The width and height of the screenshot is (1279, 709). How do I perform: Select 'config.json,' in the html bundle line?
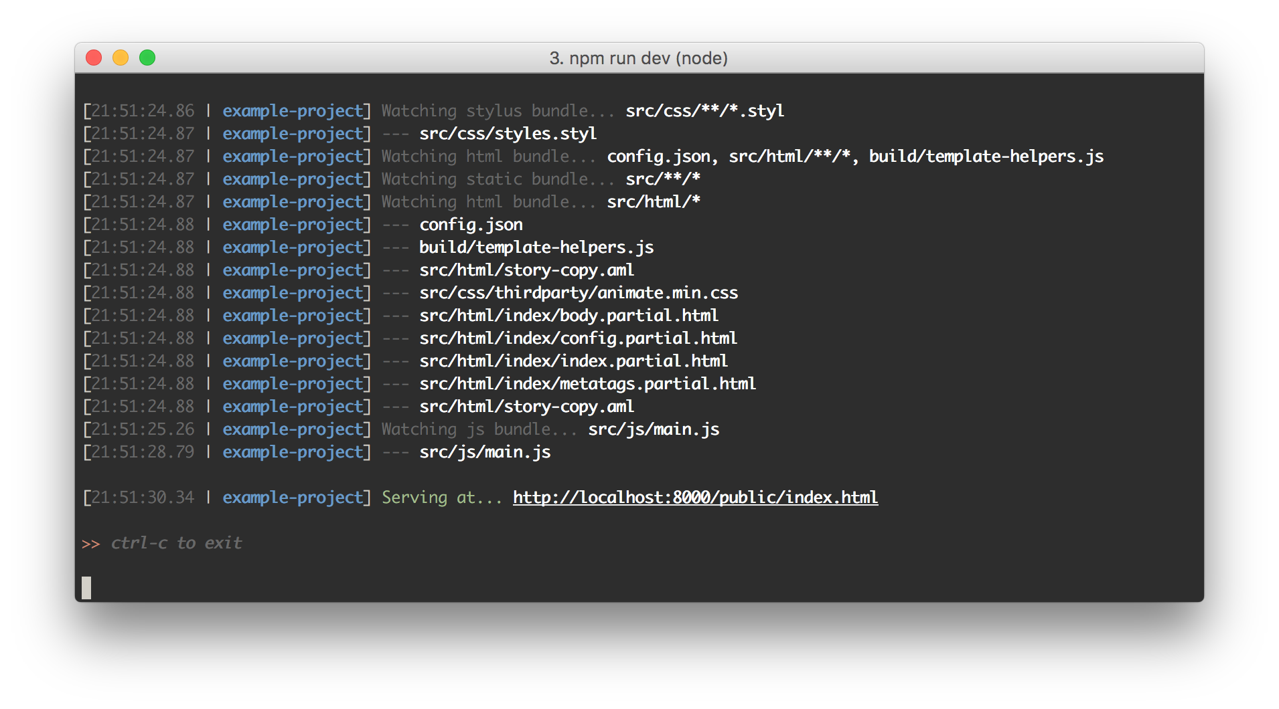(x=663, y=157)
